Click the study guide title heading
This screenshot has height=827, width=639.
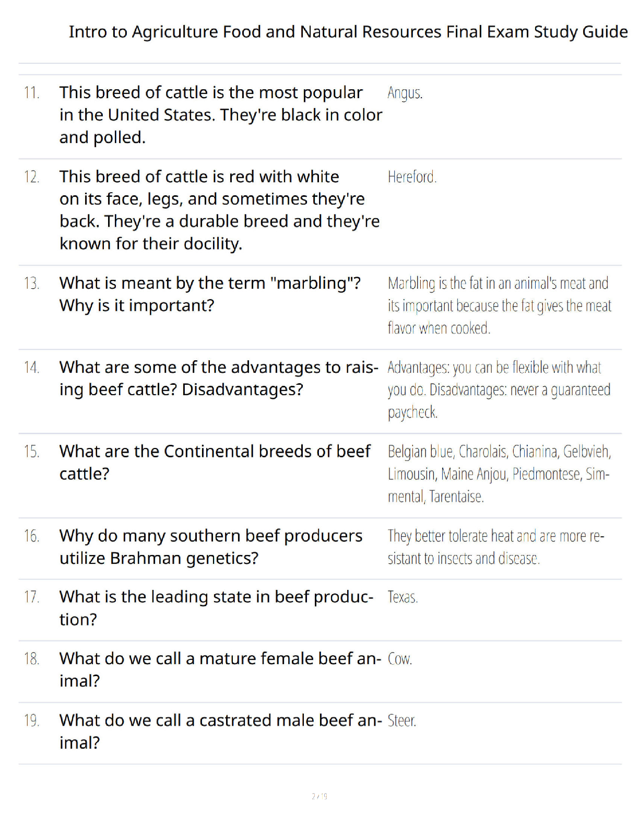[x=348, y=32]
